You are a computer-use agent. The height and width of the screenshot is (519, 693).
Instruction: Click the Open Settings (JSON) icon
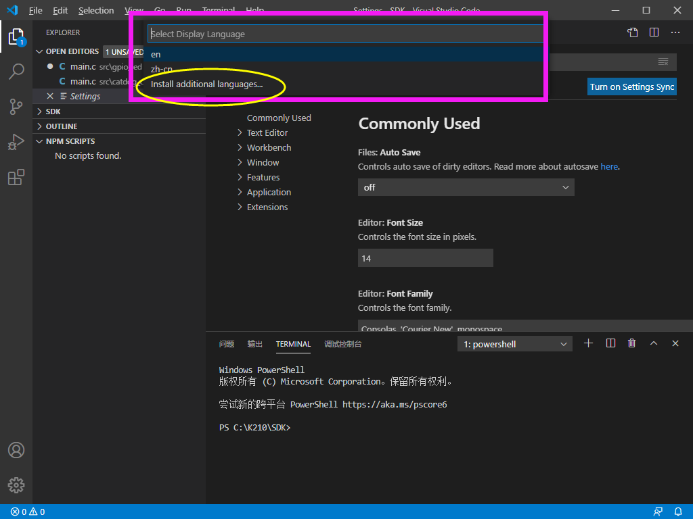point(633,32)
